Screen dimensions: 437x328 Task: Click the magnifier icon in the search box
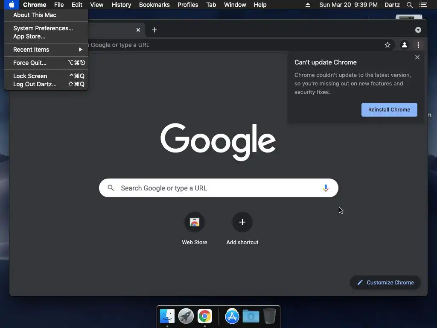111,188
